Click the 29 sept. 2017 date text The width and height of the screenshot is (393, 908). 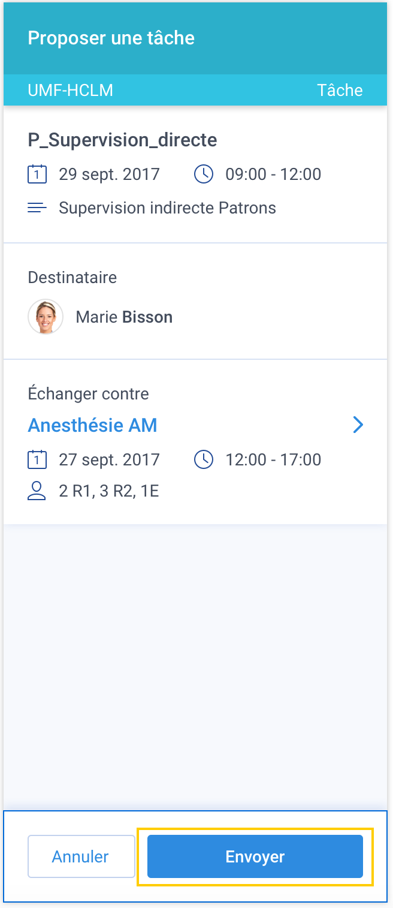point(109,175)
